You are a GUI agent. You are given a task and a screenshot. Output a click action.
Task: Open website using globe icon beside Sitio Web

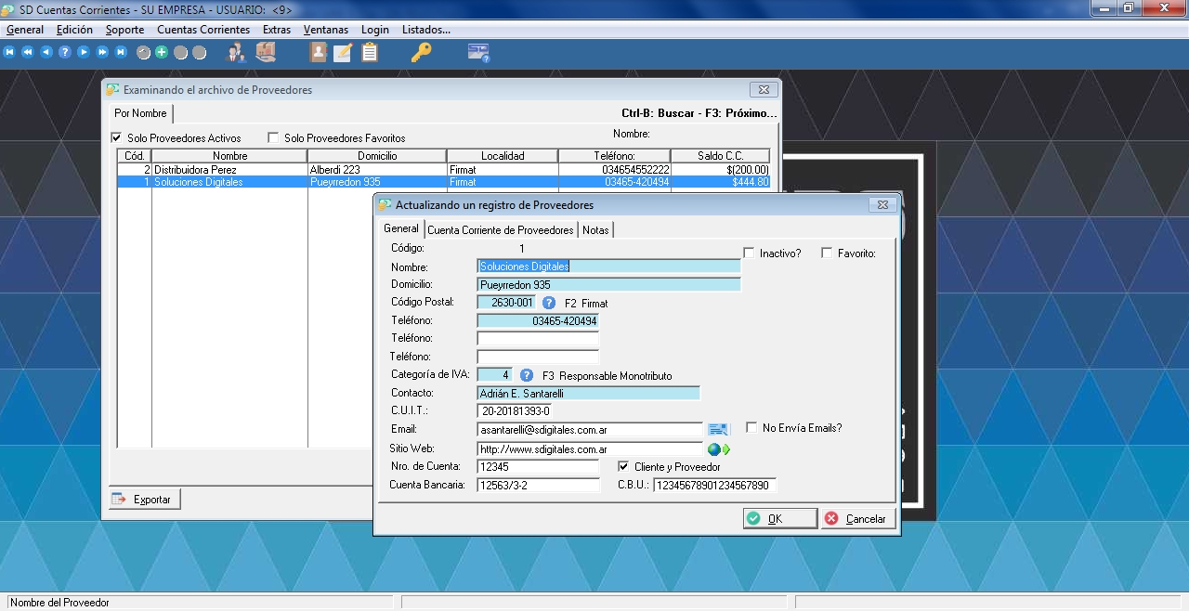pos(713,449)
